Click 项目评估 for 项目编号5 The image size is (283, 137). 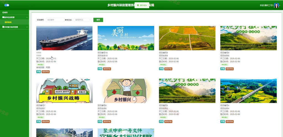pos(168,122)
